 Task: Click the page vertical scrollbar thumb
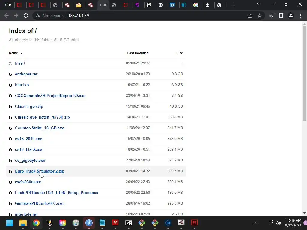pyautogui.click(x=304, y=73)
